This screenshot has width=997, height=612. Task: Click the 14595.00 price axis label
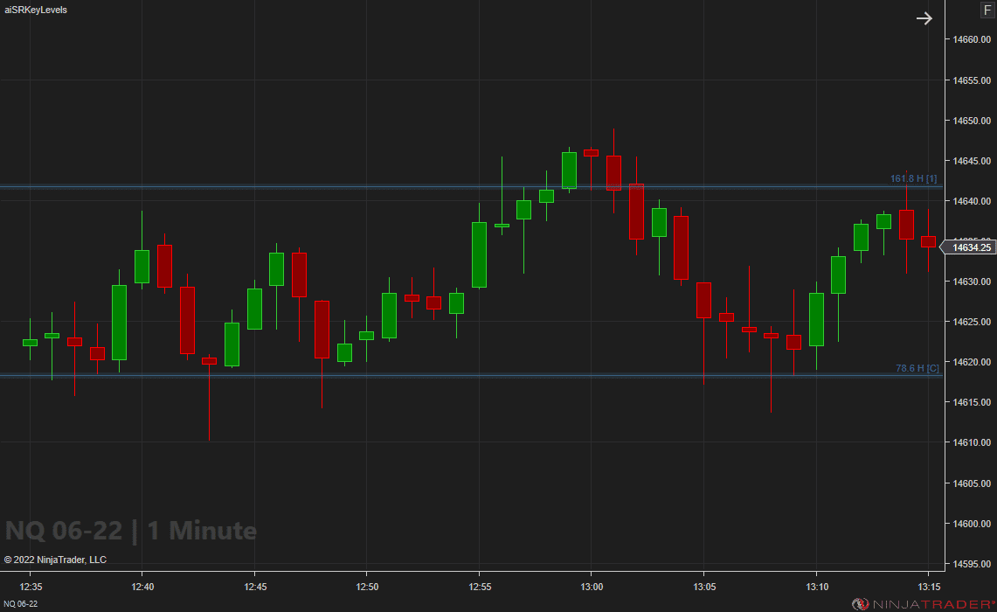point(971,564)
